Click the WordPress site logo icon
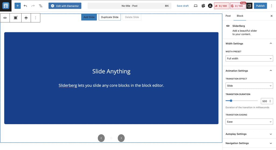The width and height of the screenshot is (276, 150). coord(6,6)
